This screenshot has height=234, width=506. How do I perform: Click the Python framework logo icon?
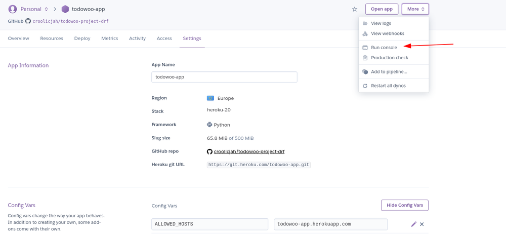pyautogui.click(x=209, y=125)
